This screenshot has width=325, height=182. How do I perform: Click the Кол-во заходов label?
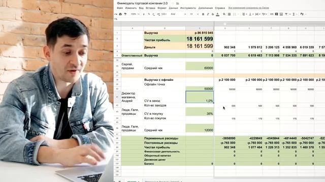[155, 106]
